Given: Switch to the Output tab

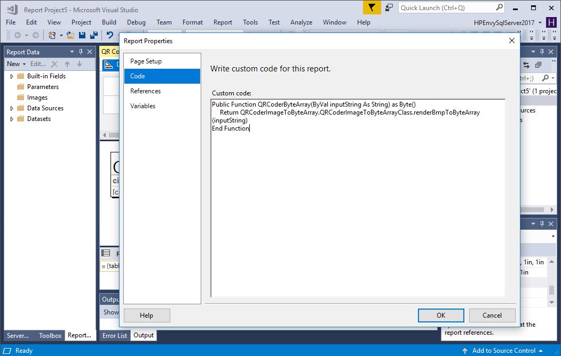Looking at the screenshot, I should point(143,335).
